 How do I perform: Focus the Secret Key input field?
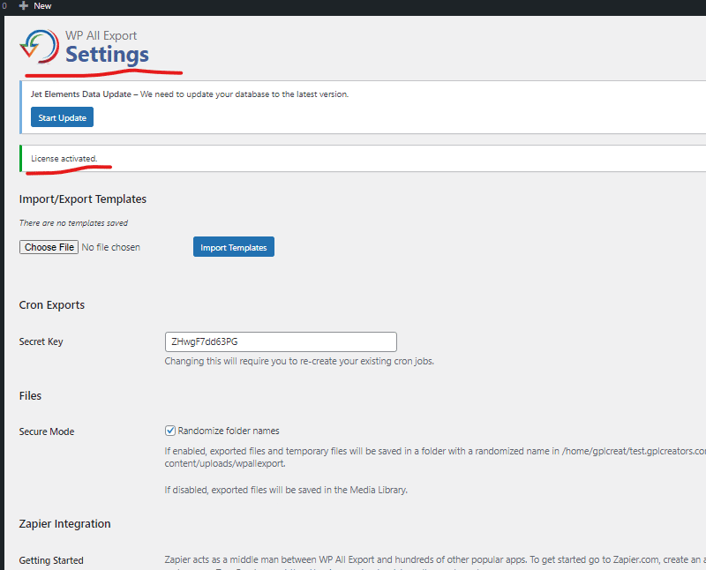coord(281,341)
